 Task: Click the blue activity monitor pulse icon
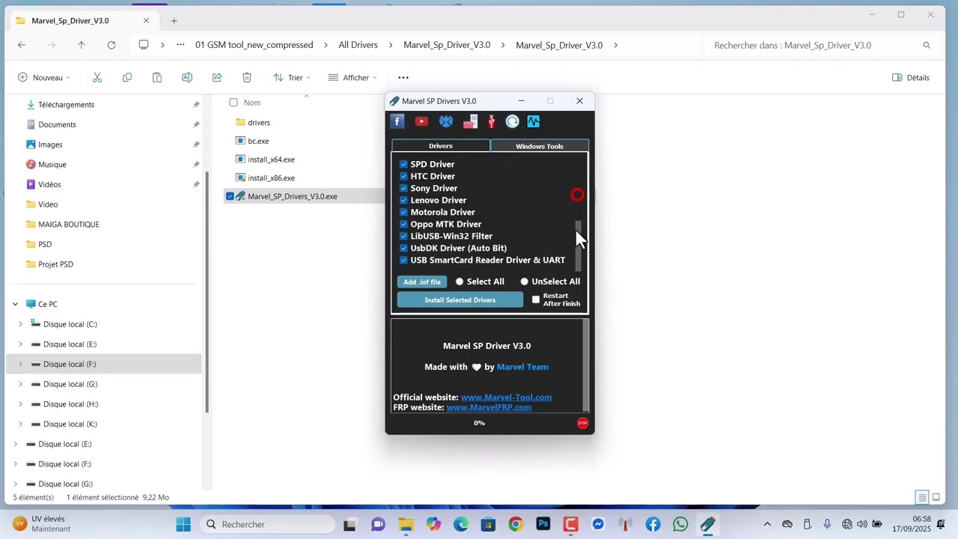coord(533,121)
